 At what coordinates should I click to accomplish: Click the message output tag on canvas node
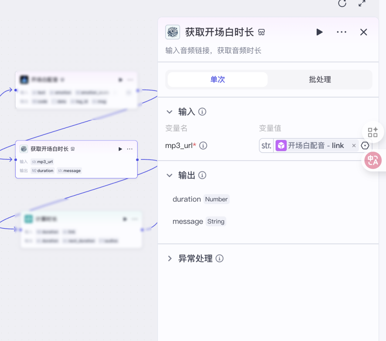[69, 170]
